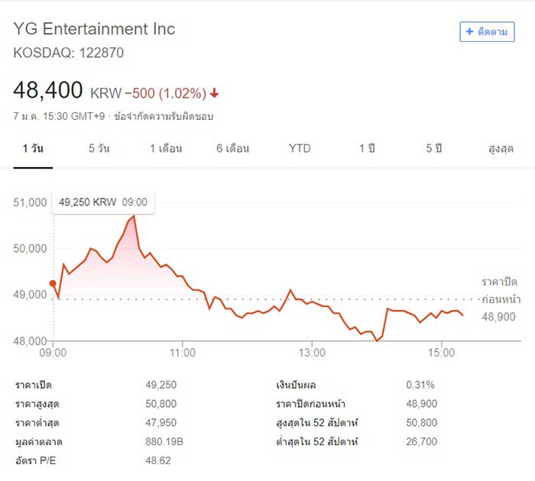
Task: Click the red down-arrow price change icon
Action: point(214,92)
